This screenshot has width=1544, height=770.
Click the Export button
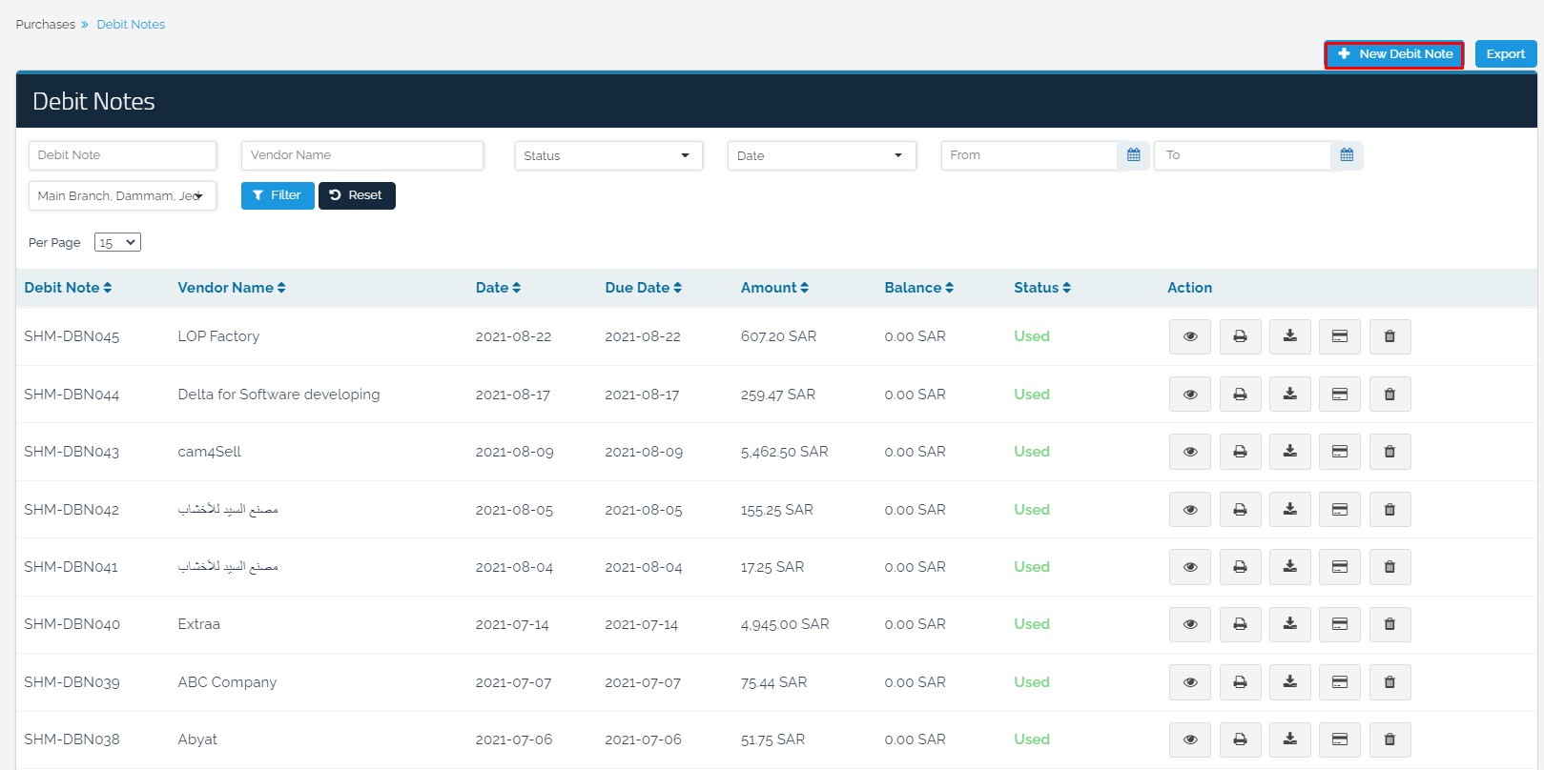[1505, 54]
